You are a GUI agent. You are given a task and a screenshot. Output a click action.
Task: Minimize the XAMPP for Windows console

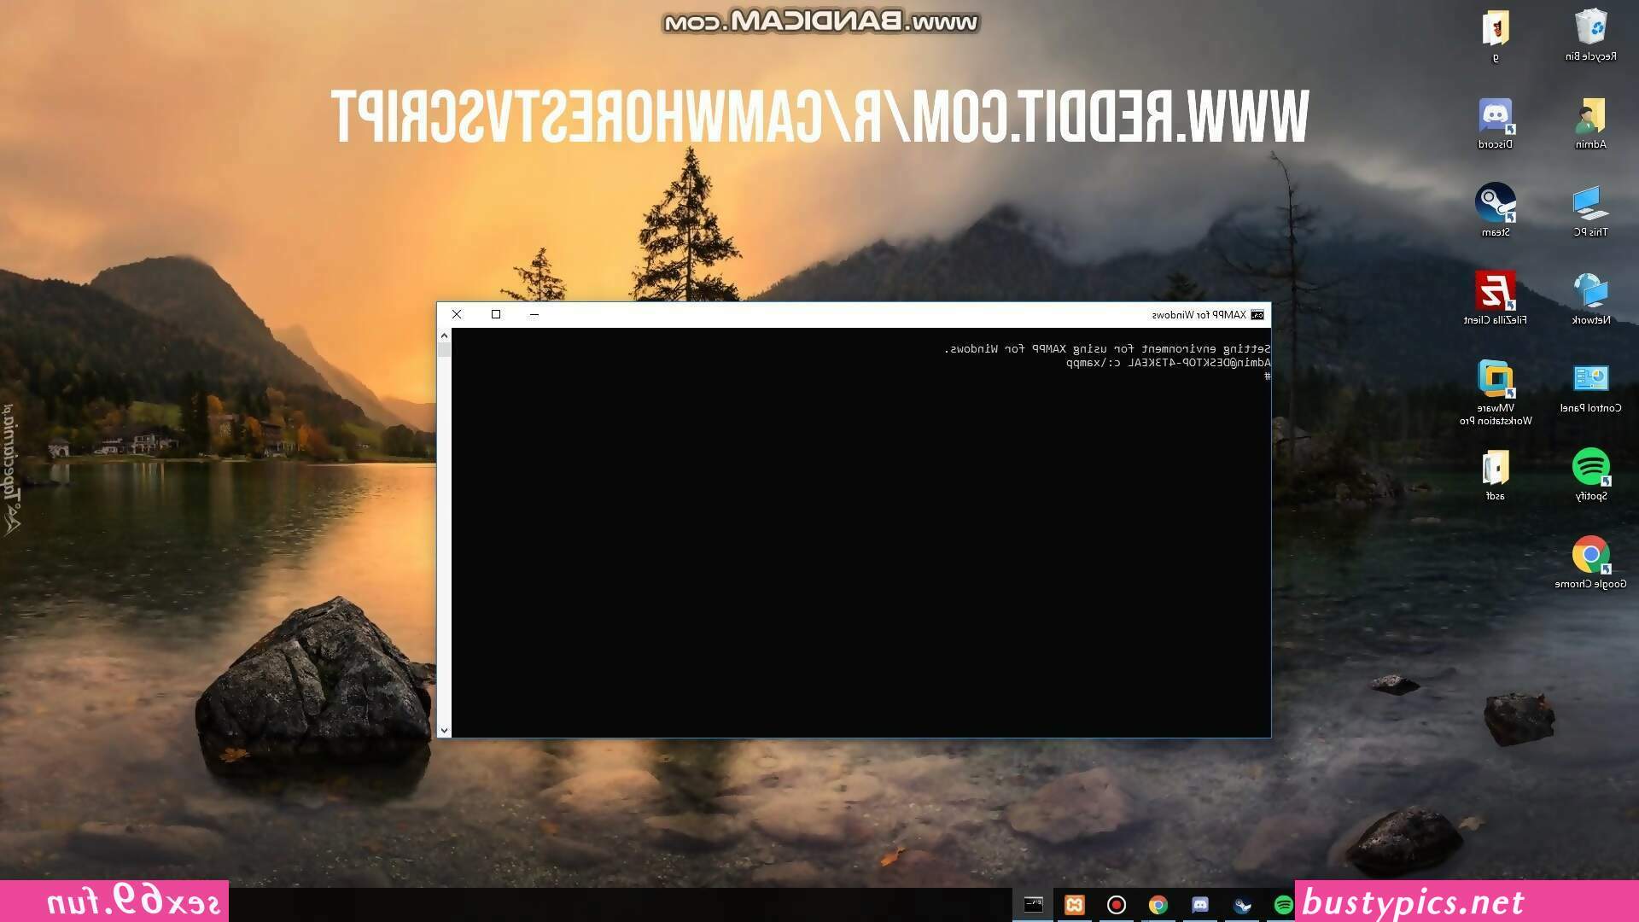click(x=534, y=314)
